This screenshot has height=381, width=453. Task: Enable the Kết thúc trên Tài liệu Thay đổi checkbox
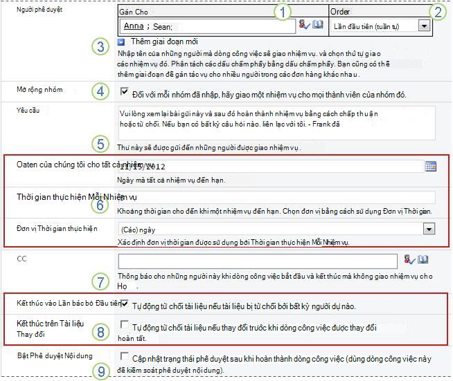coord(124,324)
